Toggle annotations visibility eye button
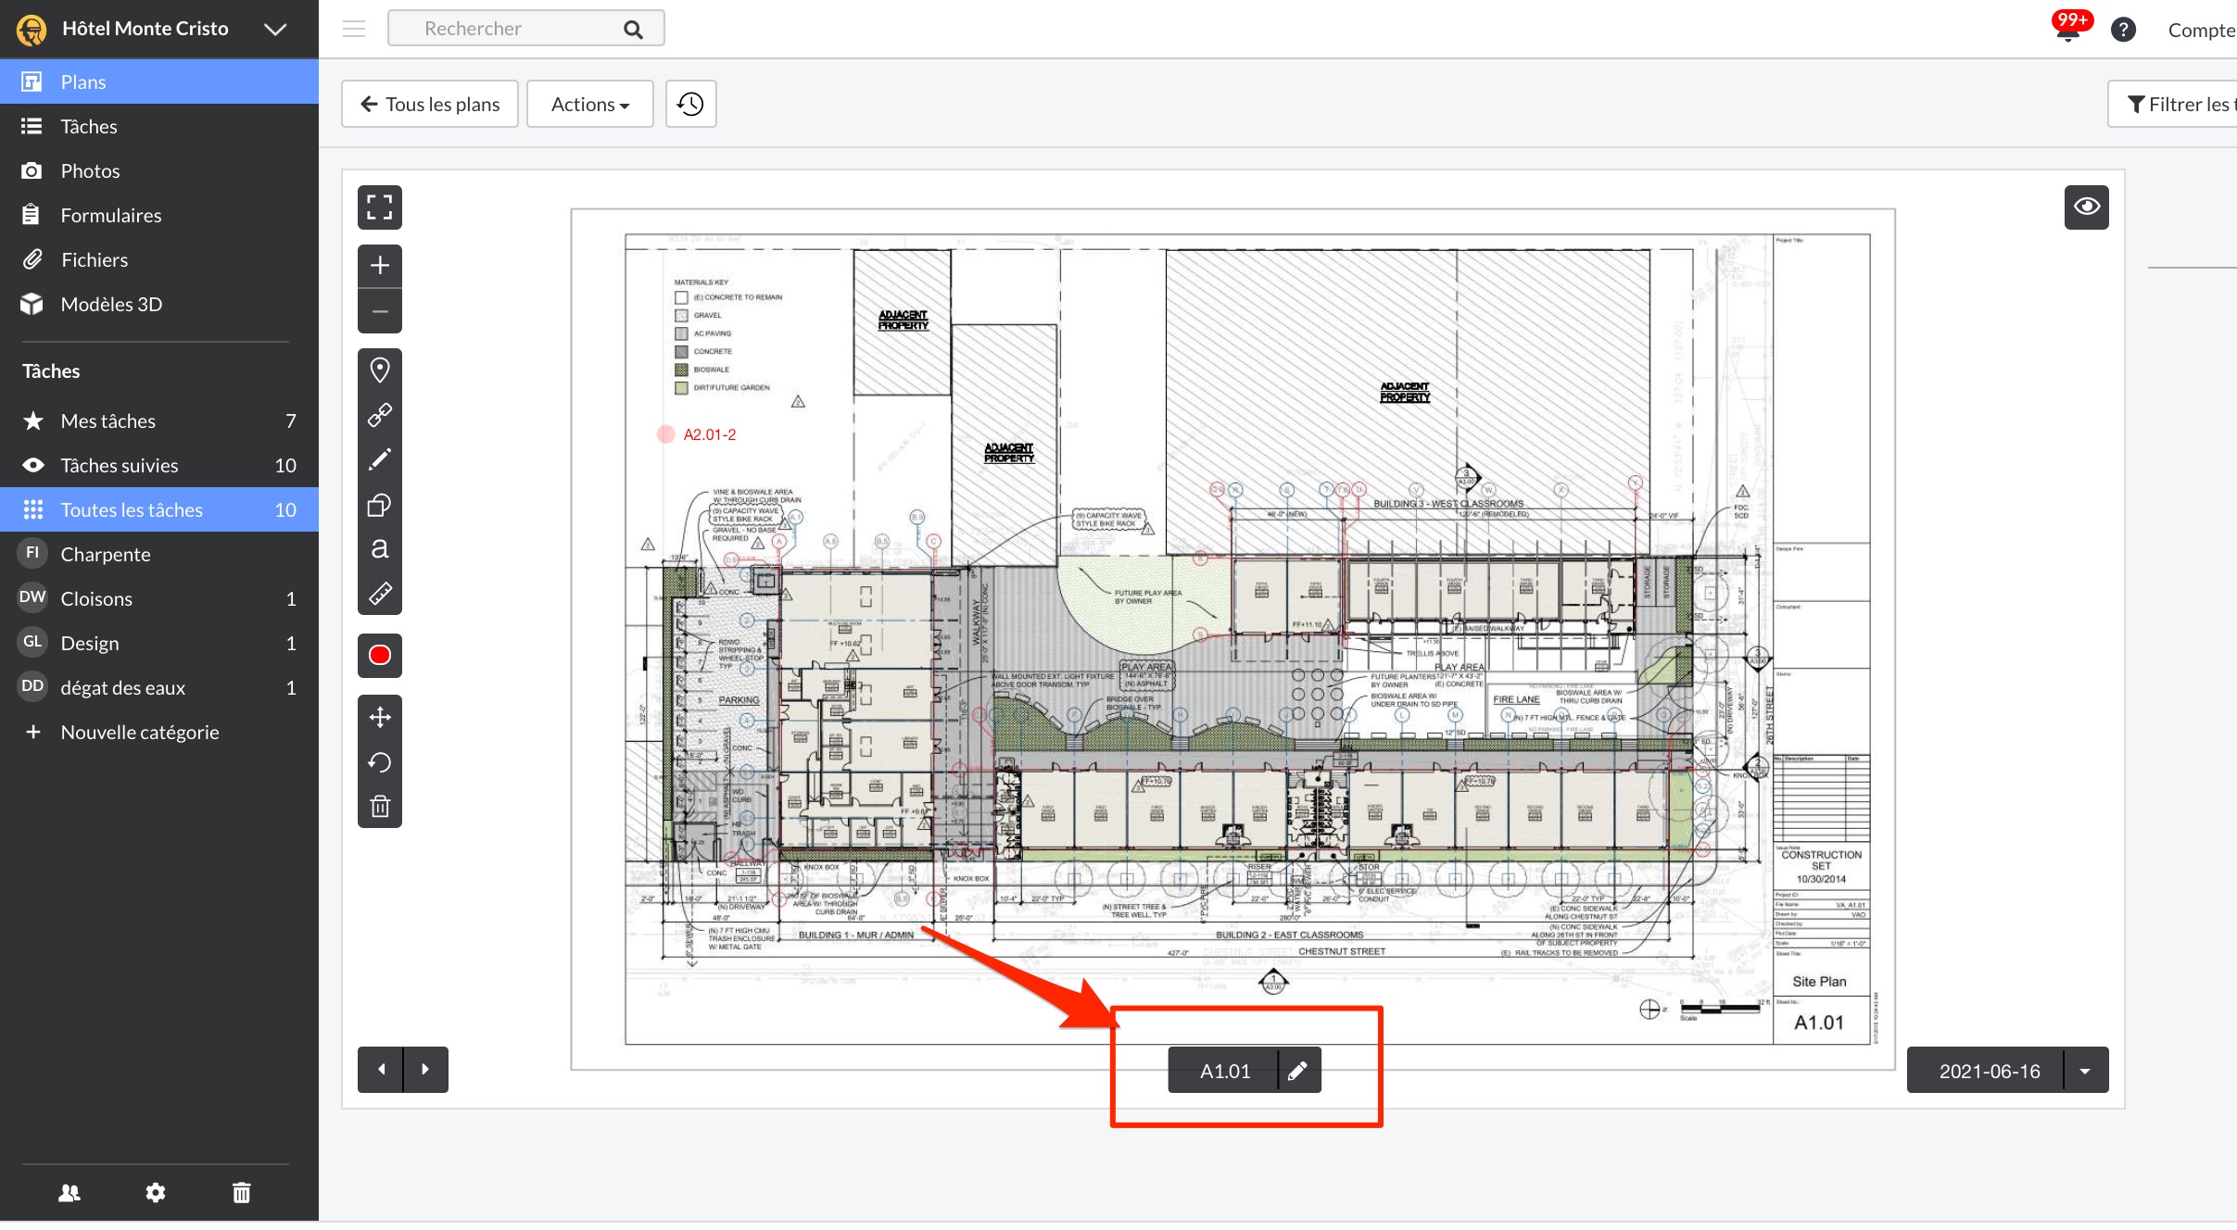Viewport: 2237px width, 1230px height. click(x=2086, y=207)
